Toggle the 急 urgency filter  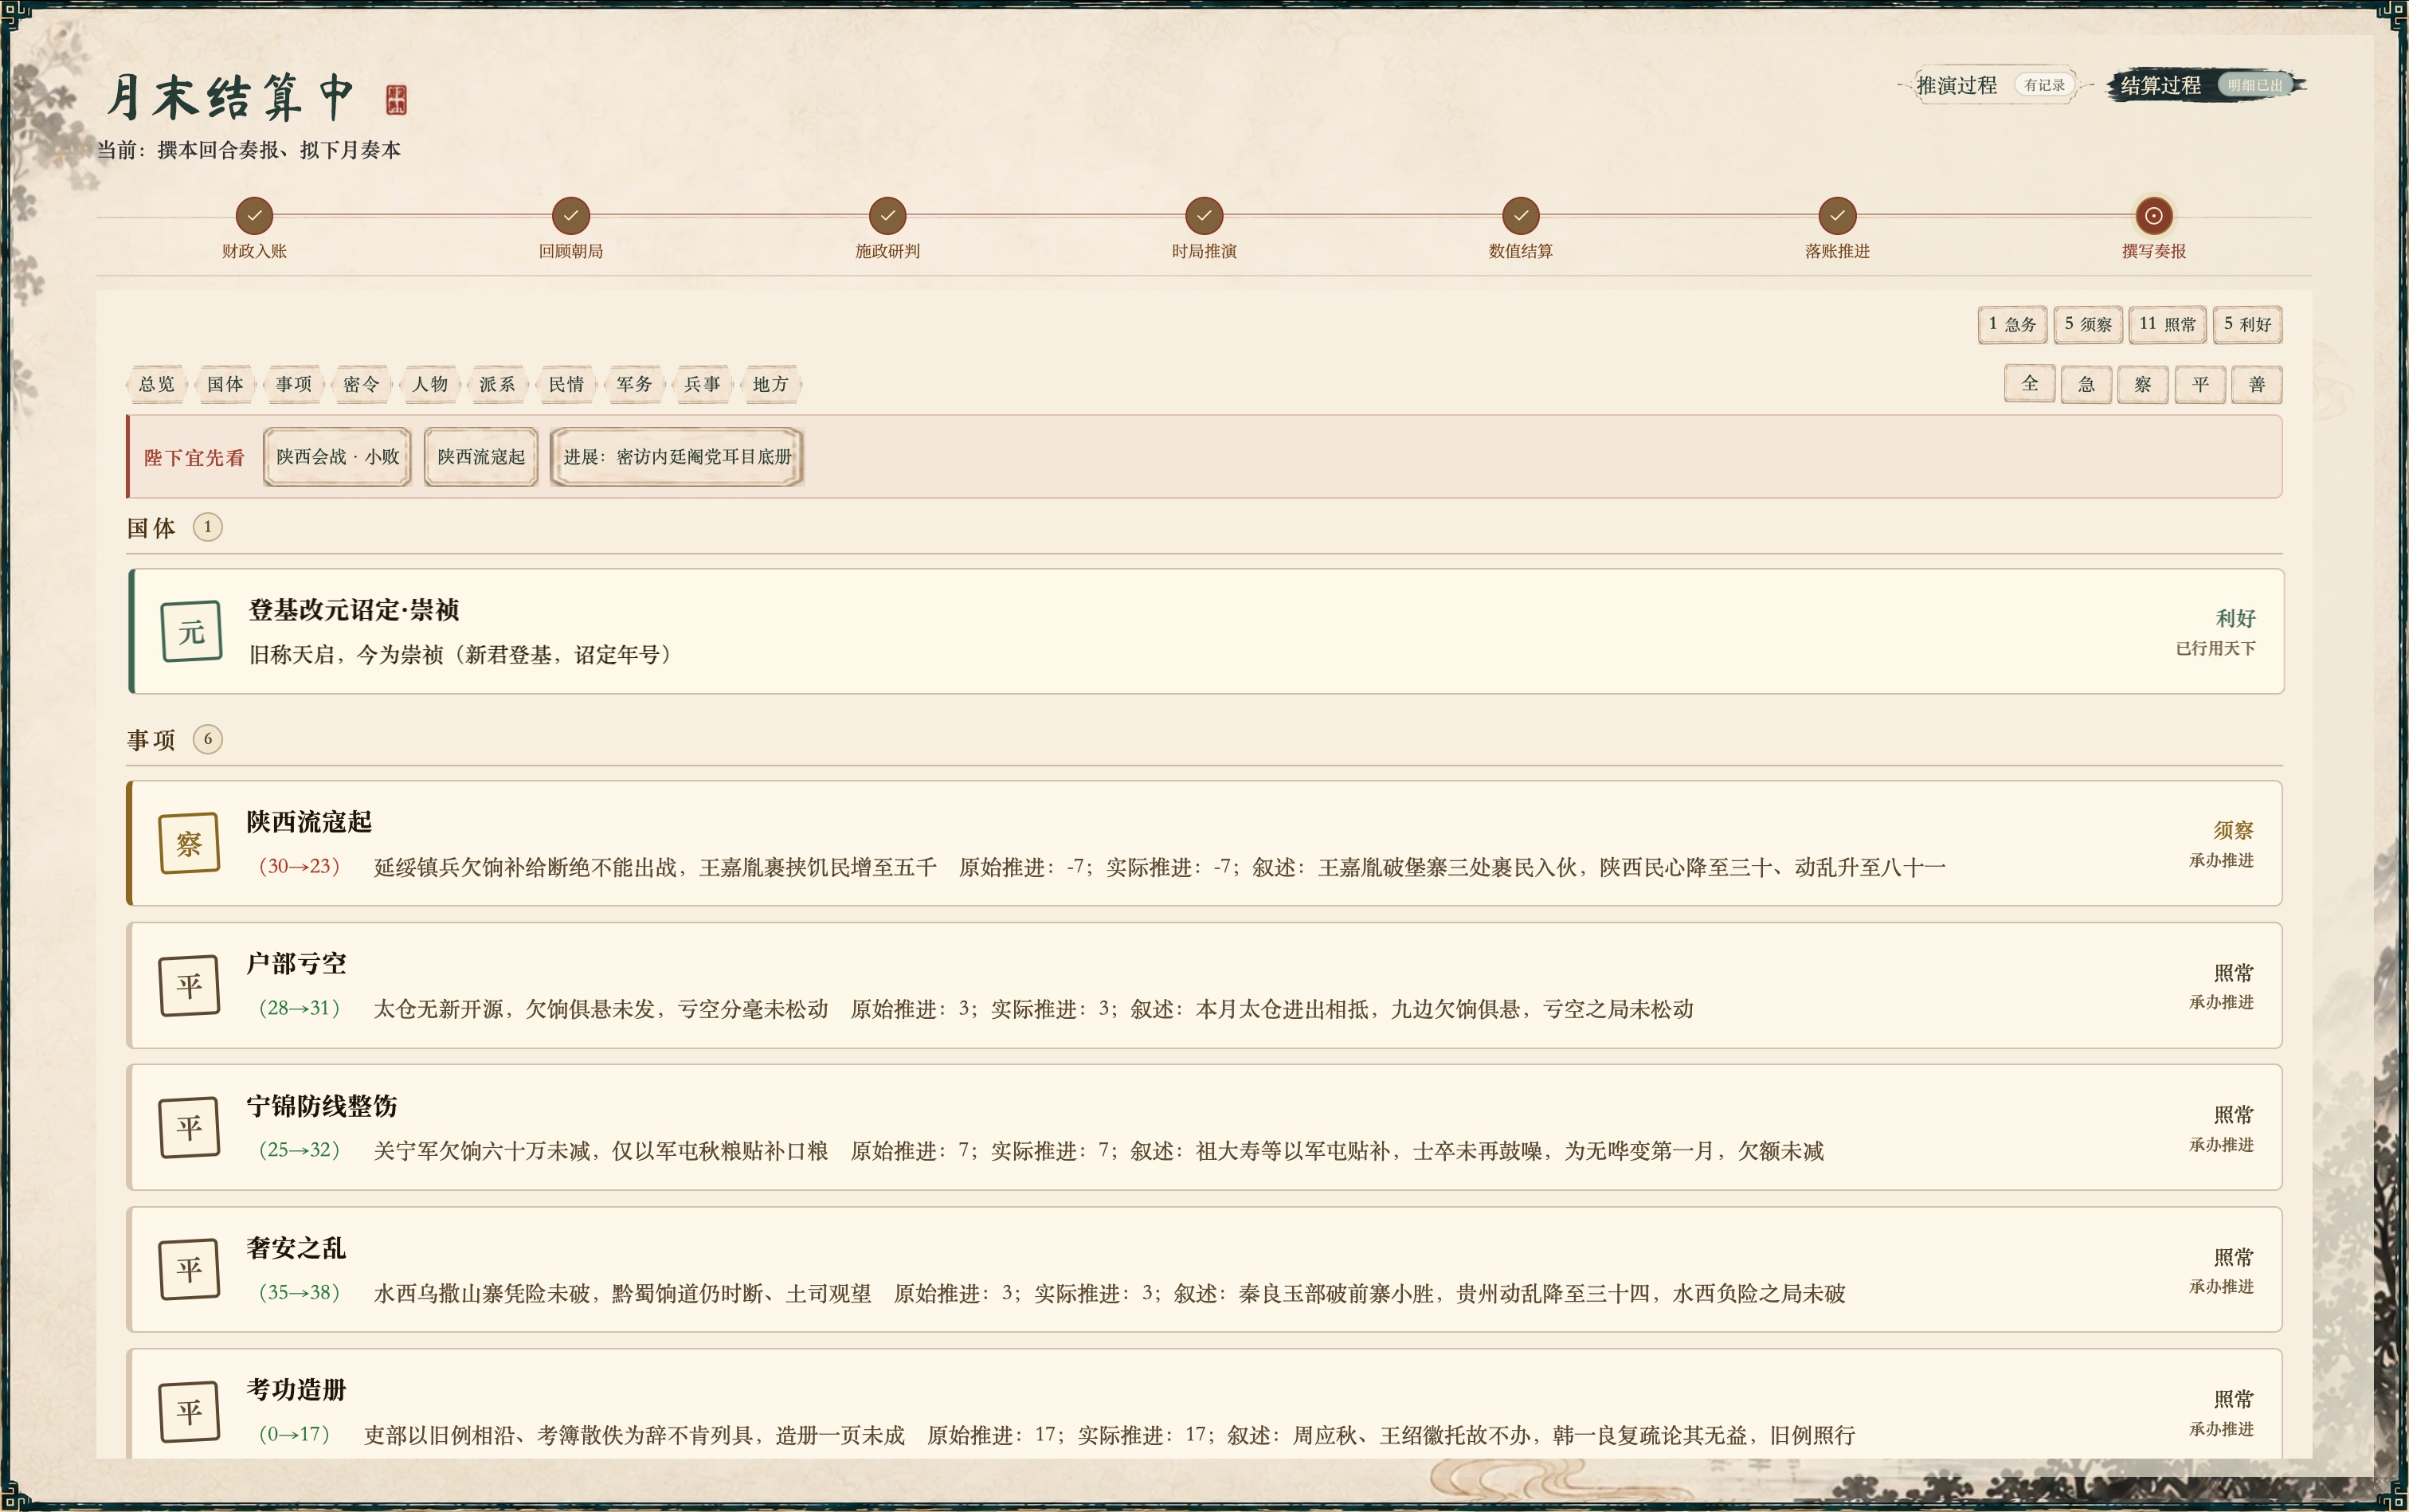[x=2086, y=384]
